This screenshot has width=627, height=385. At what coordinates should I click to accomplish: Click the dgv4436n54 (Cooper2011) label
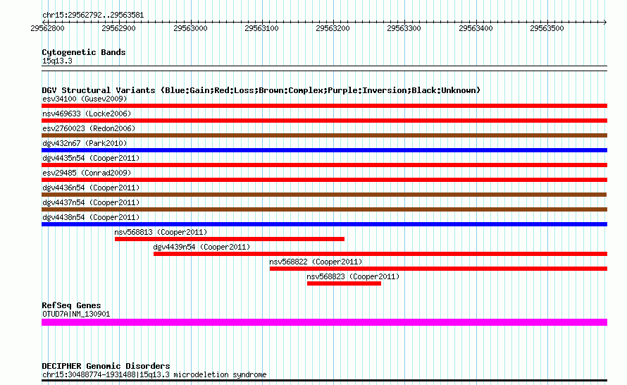[x=91, y=188]
